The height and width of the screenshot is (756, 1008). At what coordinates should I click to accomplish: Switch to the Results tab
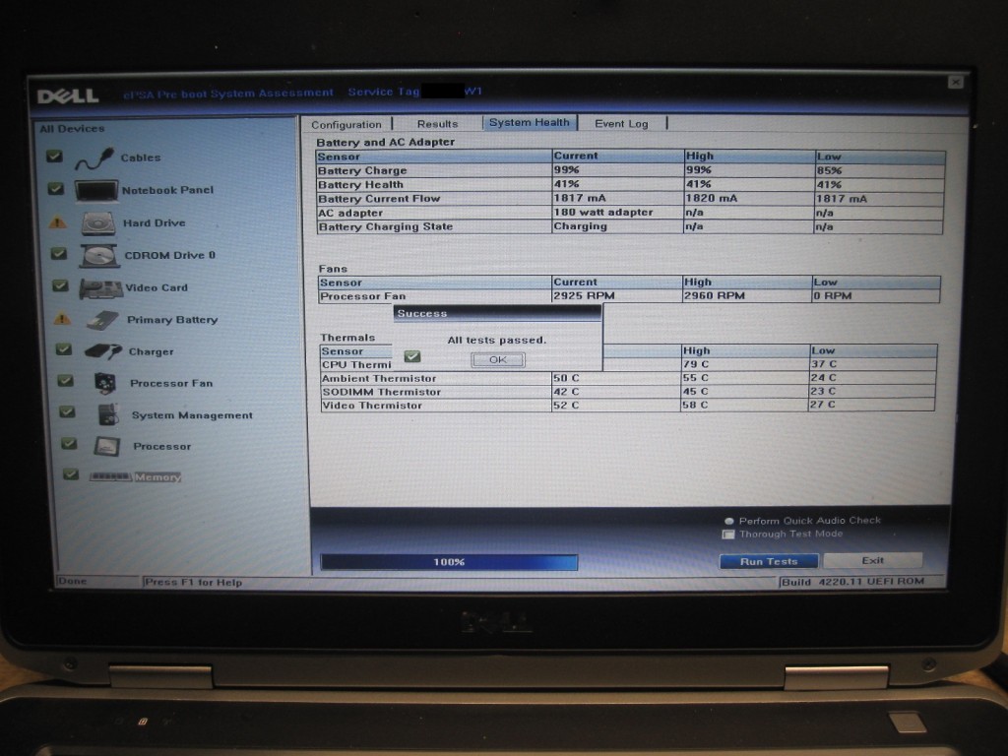click(x=437, y=124)
